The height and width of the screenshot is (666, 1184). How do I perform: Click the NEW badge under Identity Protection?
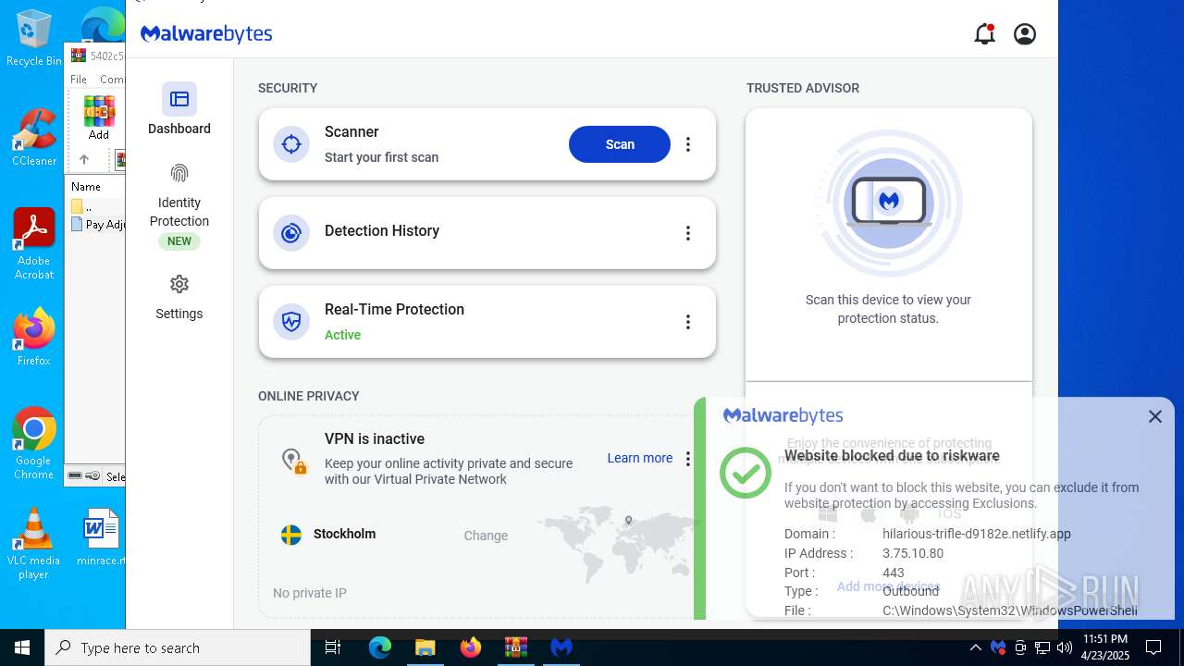(179, 241)
